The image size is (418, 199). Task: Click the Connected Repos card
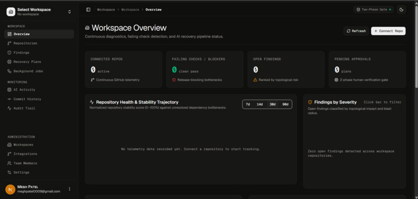(123, 70)
